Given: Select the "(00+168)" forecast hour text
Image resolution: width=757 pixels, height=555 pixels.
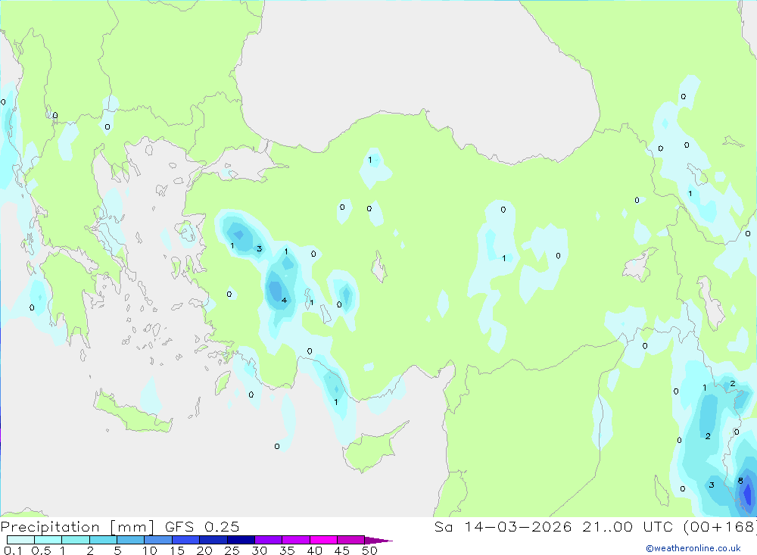Looking at the screenshot, I should coord(721,527).
